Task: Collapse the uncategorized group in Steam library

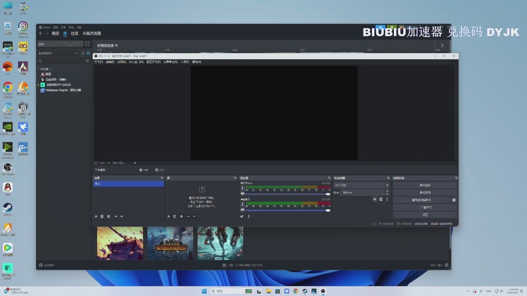Action: 39,69
